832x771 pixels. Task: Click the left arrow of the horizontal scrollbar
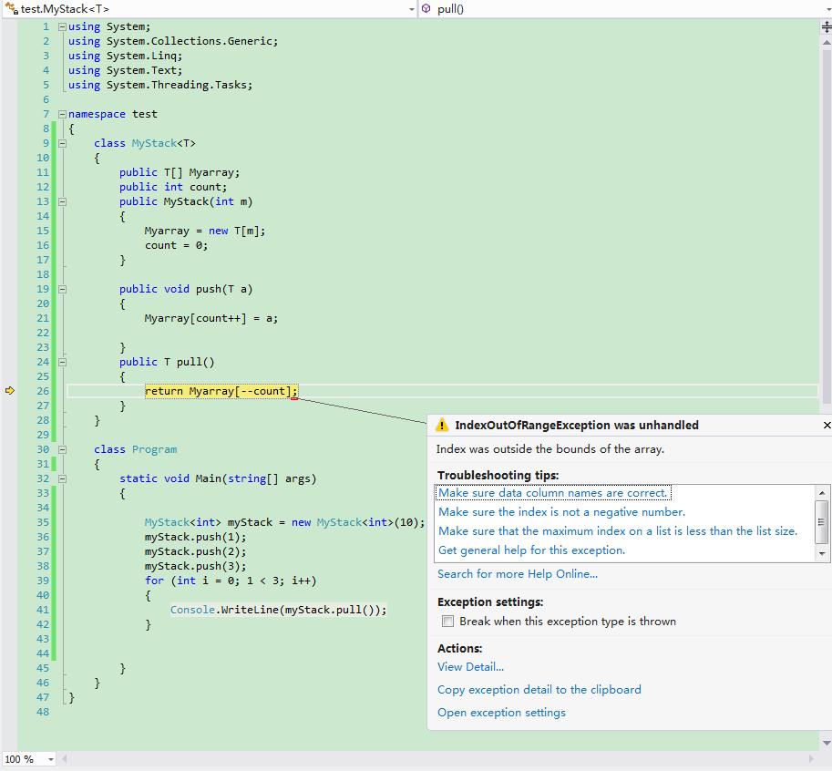67,758
